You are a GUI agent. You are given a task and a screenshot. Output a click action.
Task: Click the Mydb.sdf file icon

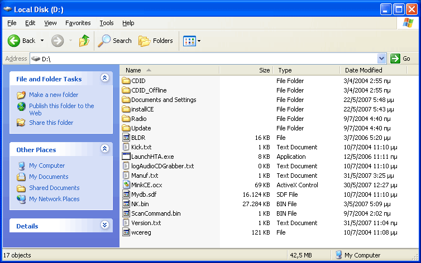coord(126,194)
